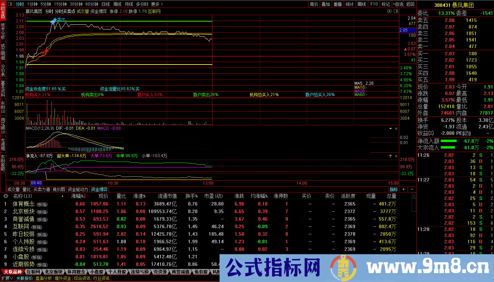The width and height of the screenshot is (494, 282).
Task: Switch to the 日线 chart
Action: point(106,4)
